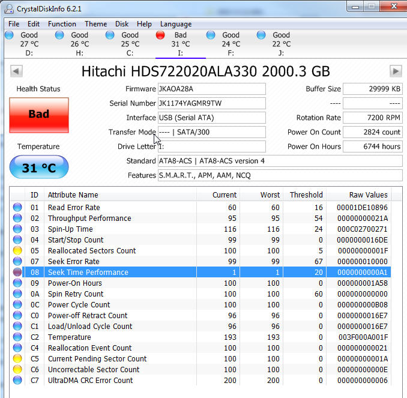Click the Standard field ATA8-ACS
Image resolution: width=407 pixels, height=398 pixels.
(280, 161)
